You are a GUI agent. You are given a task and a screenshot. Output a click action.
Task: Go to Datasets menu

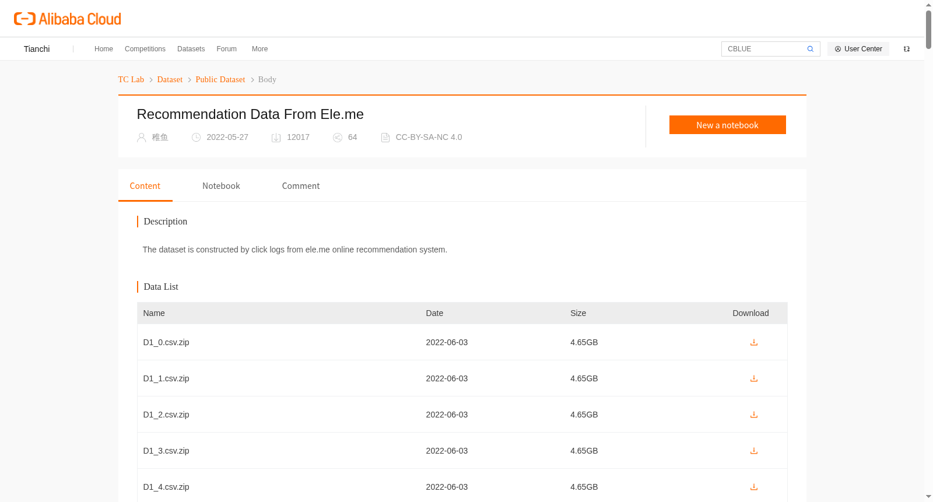click(x=191, y=49)
